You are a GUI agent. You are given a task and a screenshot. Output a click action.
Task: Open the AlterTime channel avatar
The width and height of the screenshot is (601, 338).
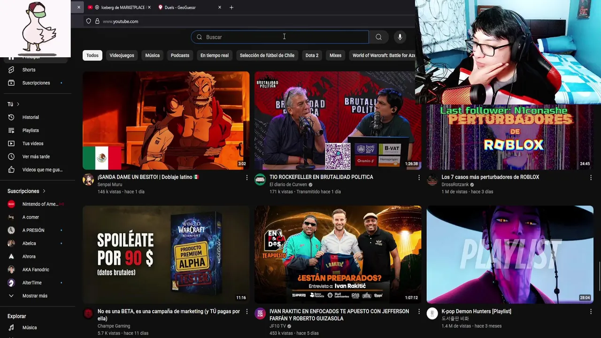[12, 283]
